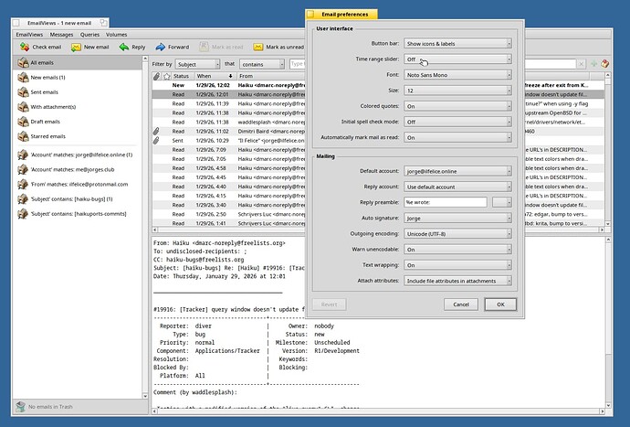The width and height of the screenshot is (630, 427).
Task: Open the Colored quotes dropdown
Action: coord(457,106)
